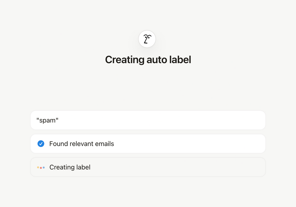
Task: Click the in-progress dots indicator on Creating label
Action: [41, 167]
